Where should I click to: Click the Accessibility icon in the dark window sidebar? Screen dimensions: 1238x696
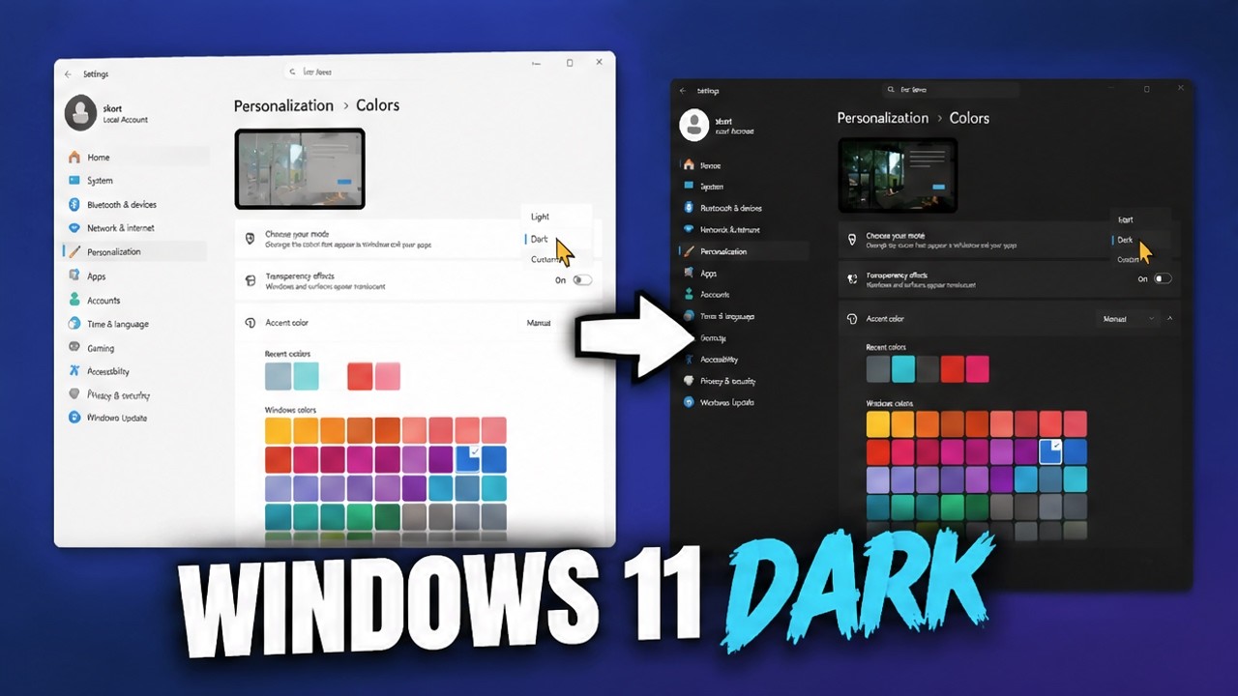point(689,359)
